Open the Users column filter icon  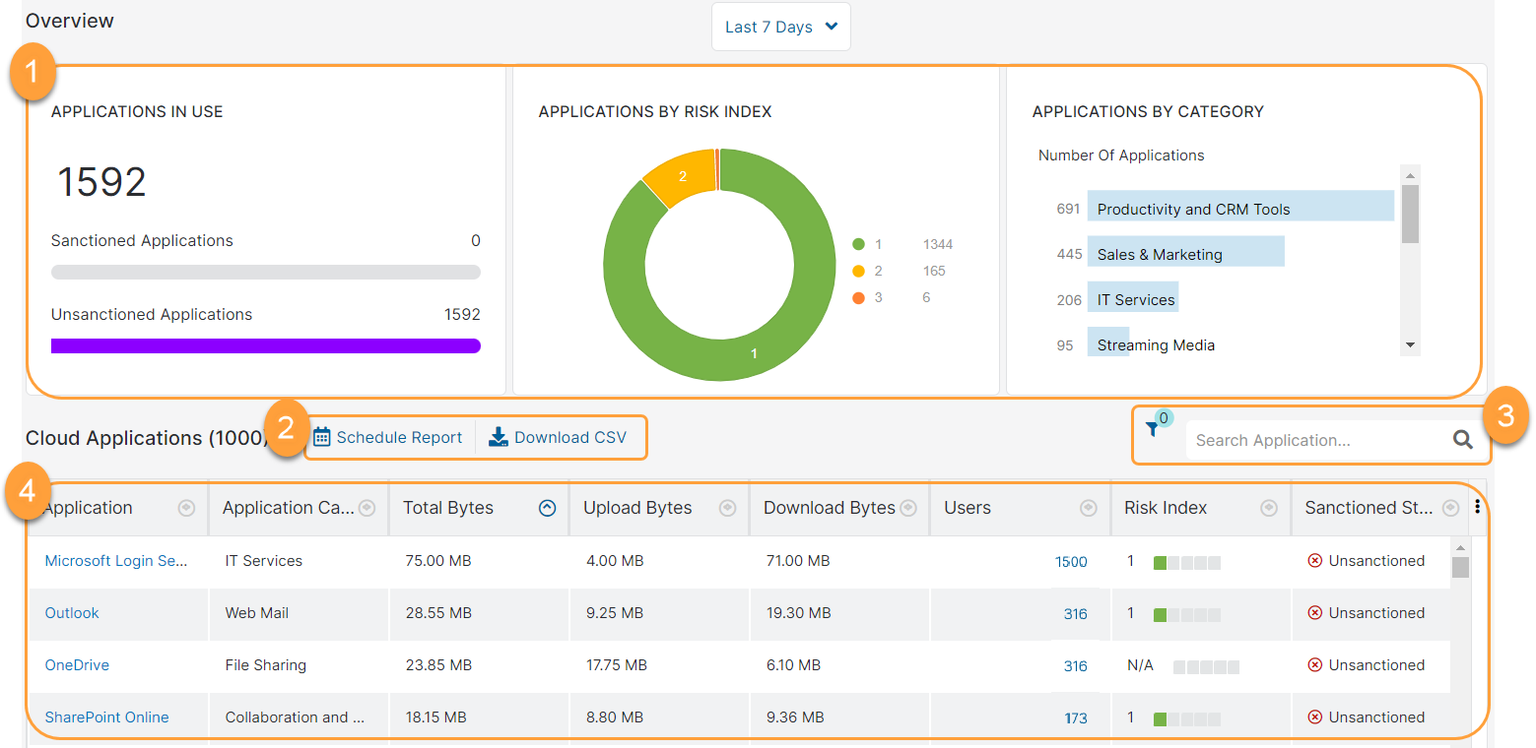tap(1089, 507)
